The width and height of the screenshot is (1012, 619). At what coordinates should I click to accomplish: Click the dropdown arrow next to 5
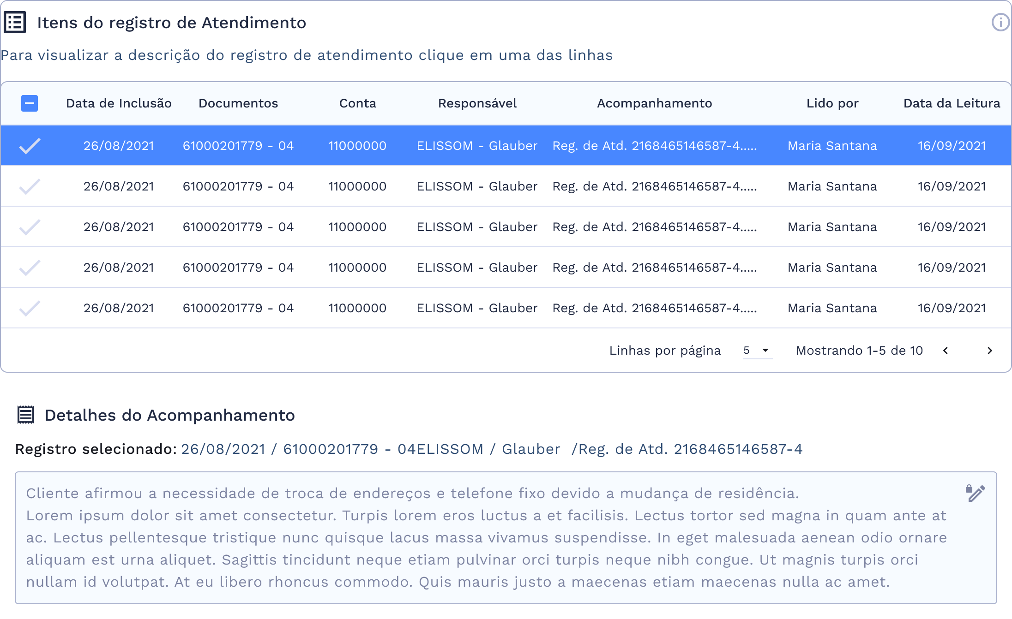[x=765, y=351]
